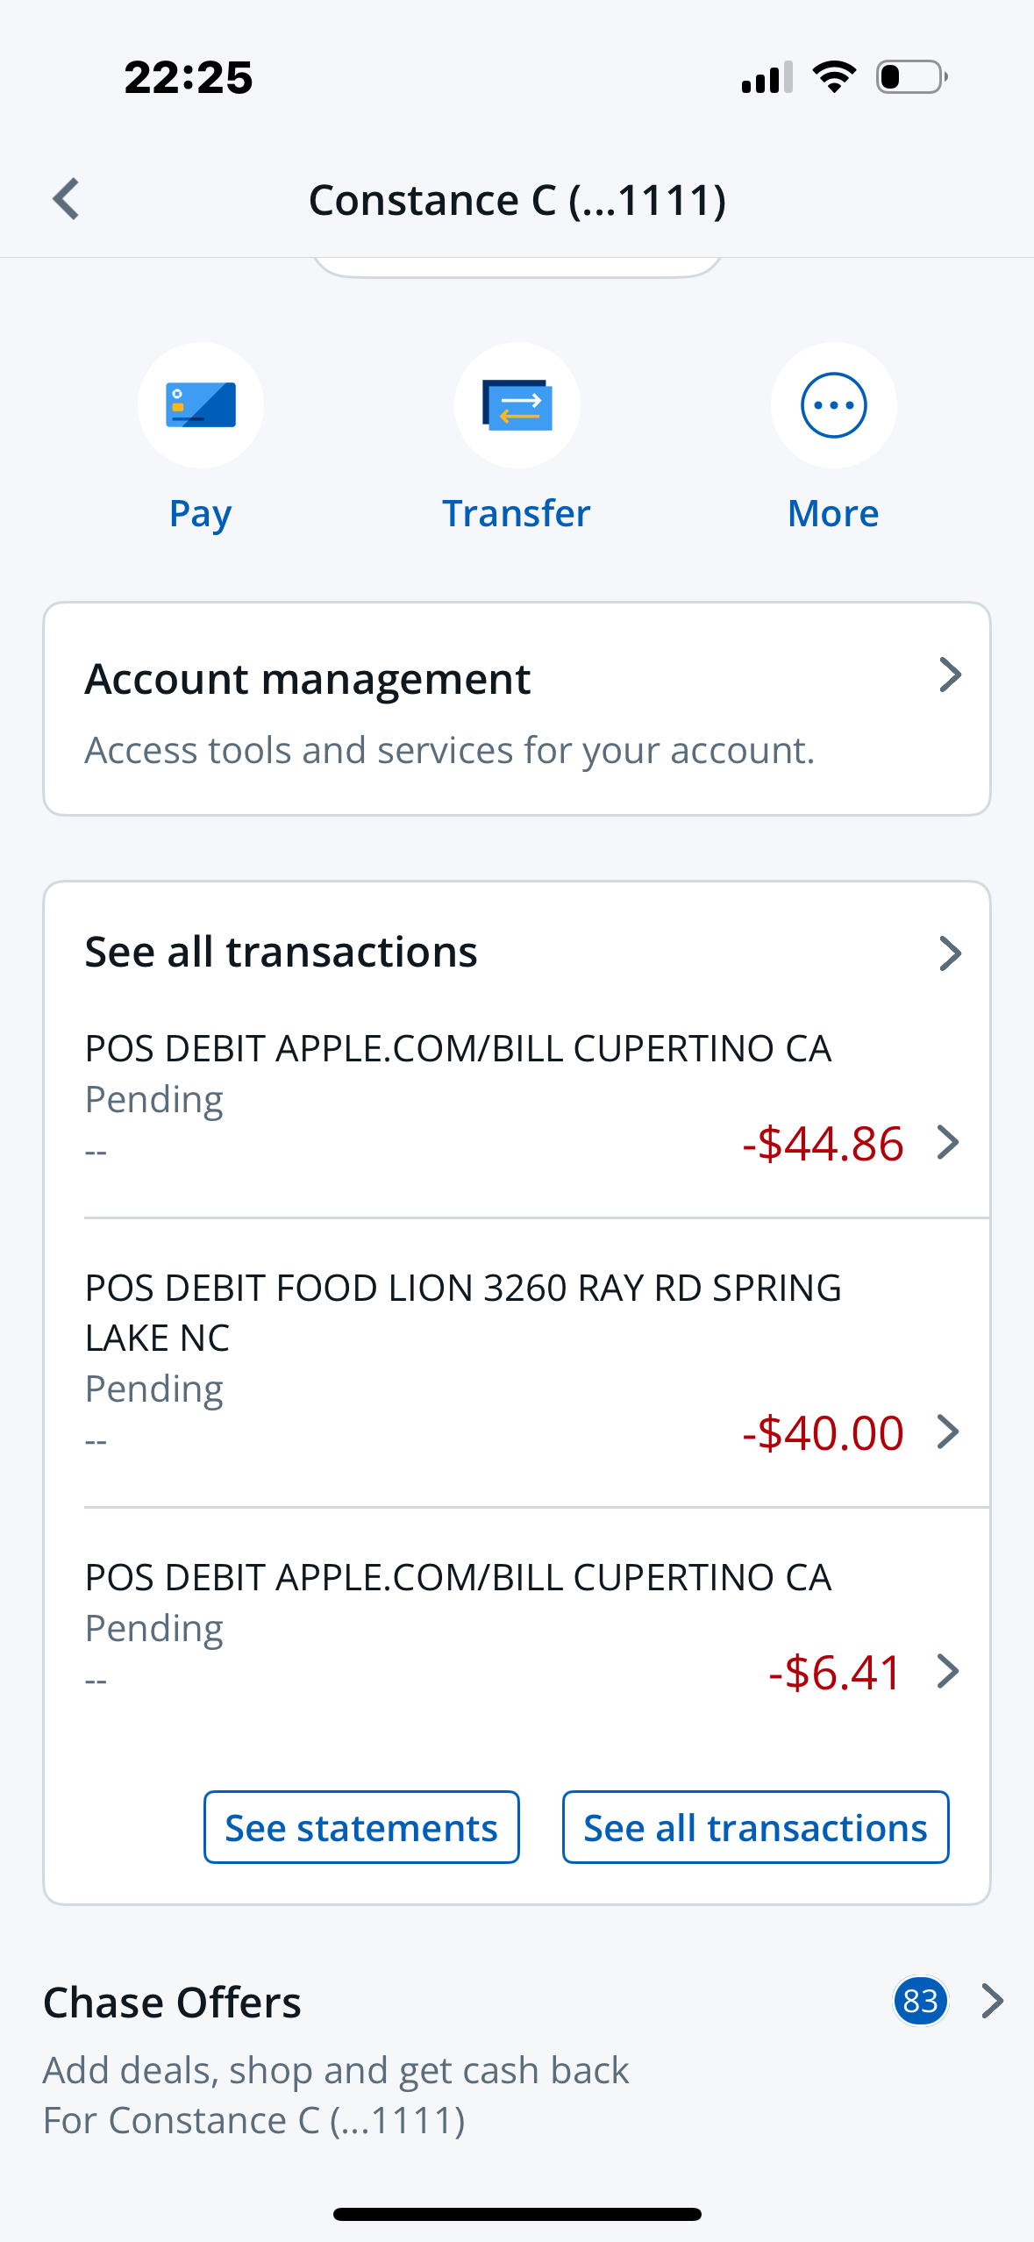Expand Account management chevron
Image resolution: width=1034 pixels, height=2242 pixels.
(950, 675)
